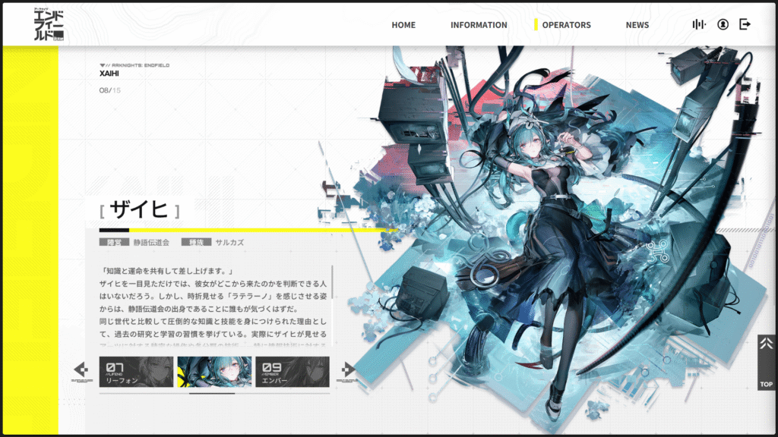
Task: Open the user account icon
Action: pyautogui.click(x=723, y=24)
